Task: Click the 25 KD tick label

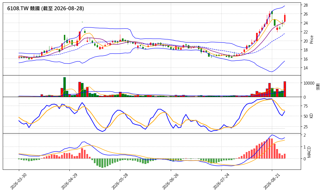Action: [x=306, y=127]
